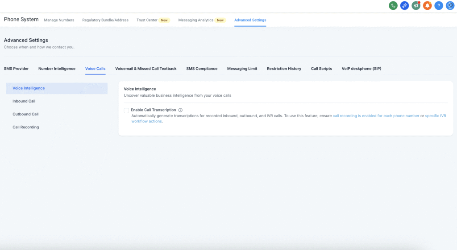Click the blue sparkle AI assistant icon
Screen dimensions: 457x250
coord(404,6)
